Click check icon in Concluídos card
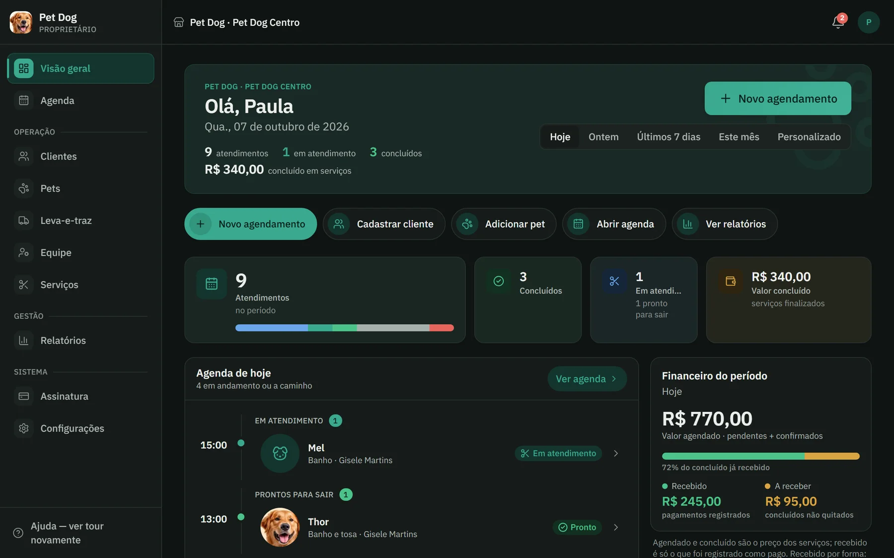The width and height of the screenshot is (894, 558). [499, 281]
